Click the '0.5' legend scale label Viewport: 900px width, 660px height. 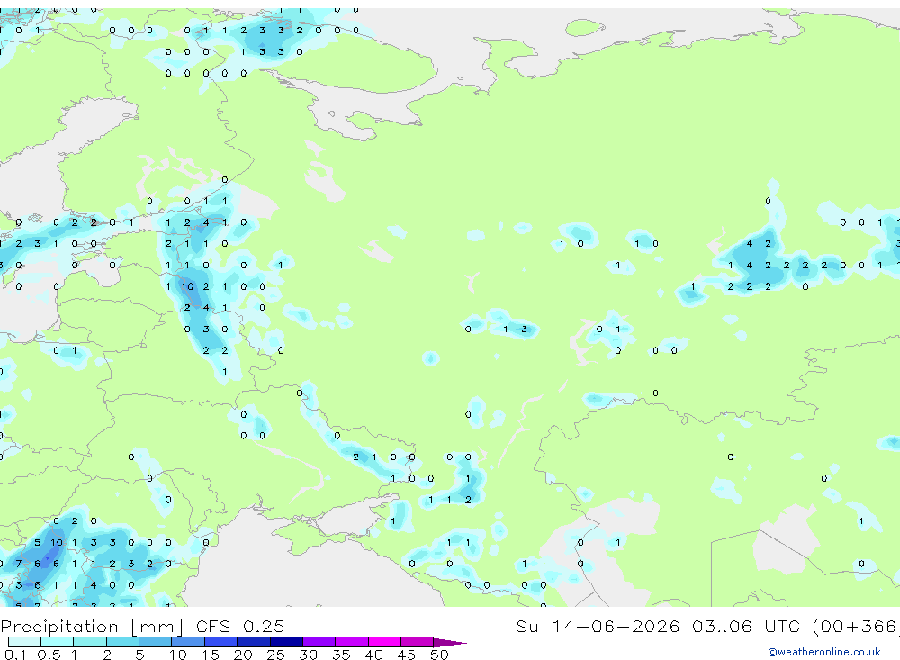coord(49,655)
